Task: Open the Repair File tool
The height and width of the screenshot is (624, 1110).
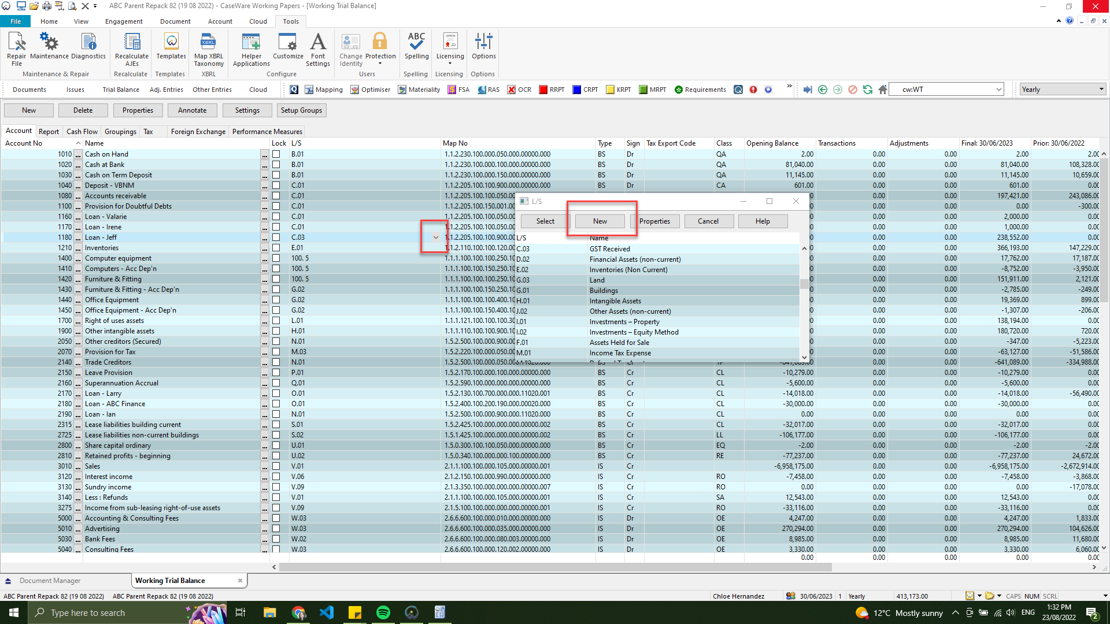Action: point(17,50)
